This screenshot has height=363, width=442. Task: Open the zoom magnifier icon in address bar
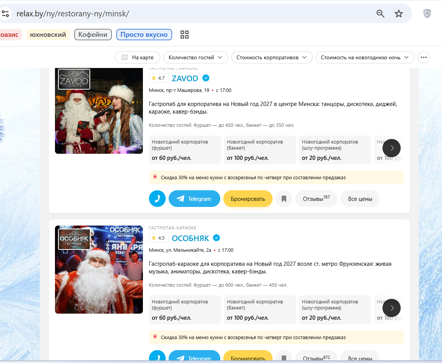coord(380,14)
